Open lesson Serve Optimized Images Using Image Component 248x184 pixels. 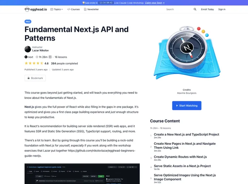tap(185, 177)
